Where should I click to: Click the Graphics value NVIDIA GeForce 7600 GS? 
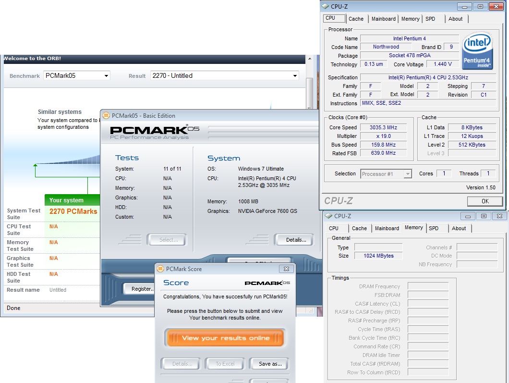click(267, 211)
